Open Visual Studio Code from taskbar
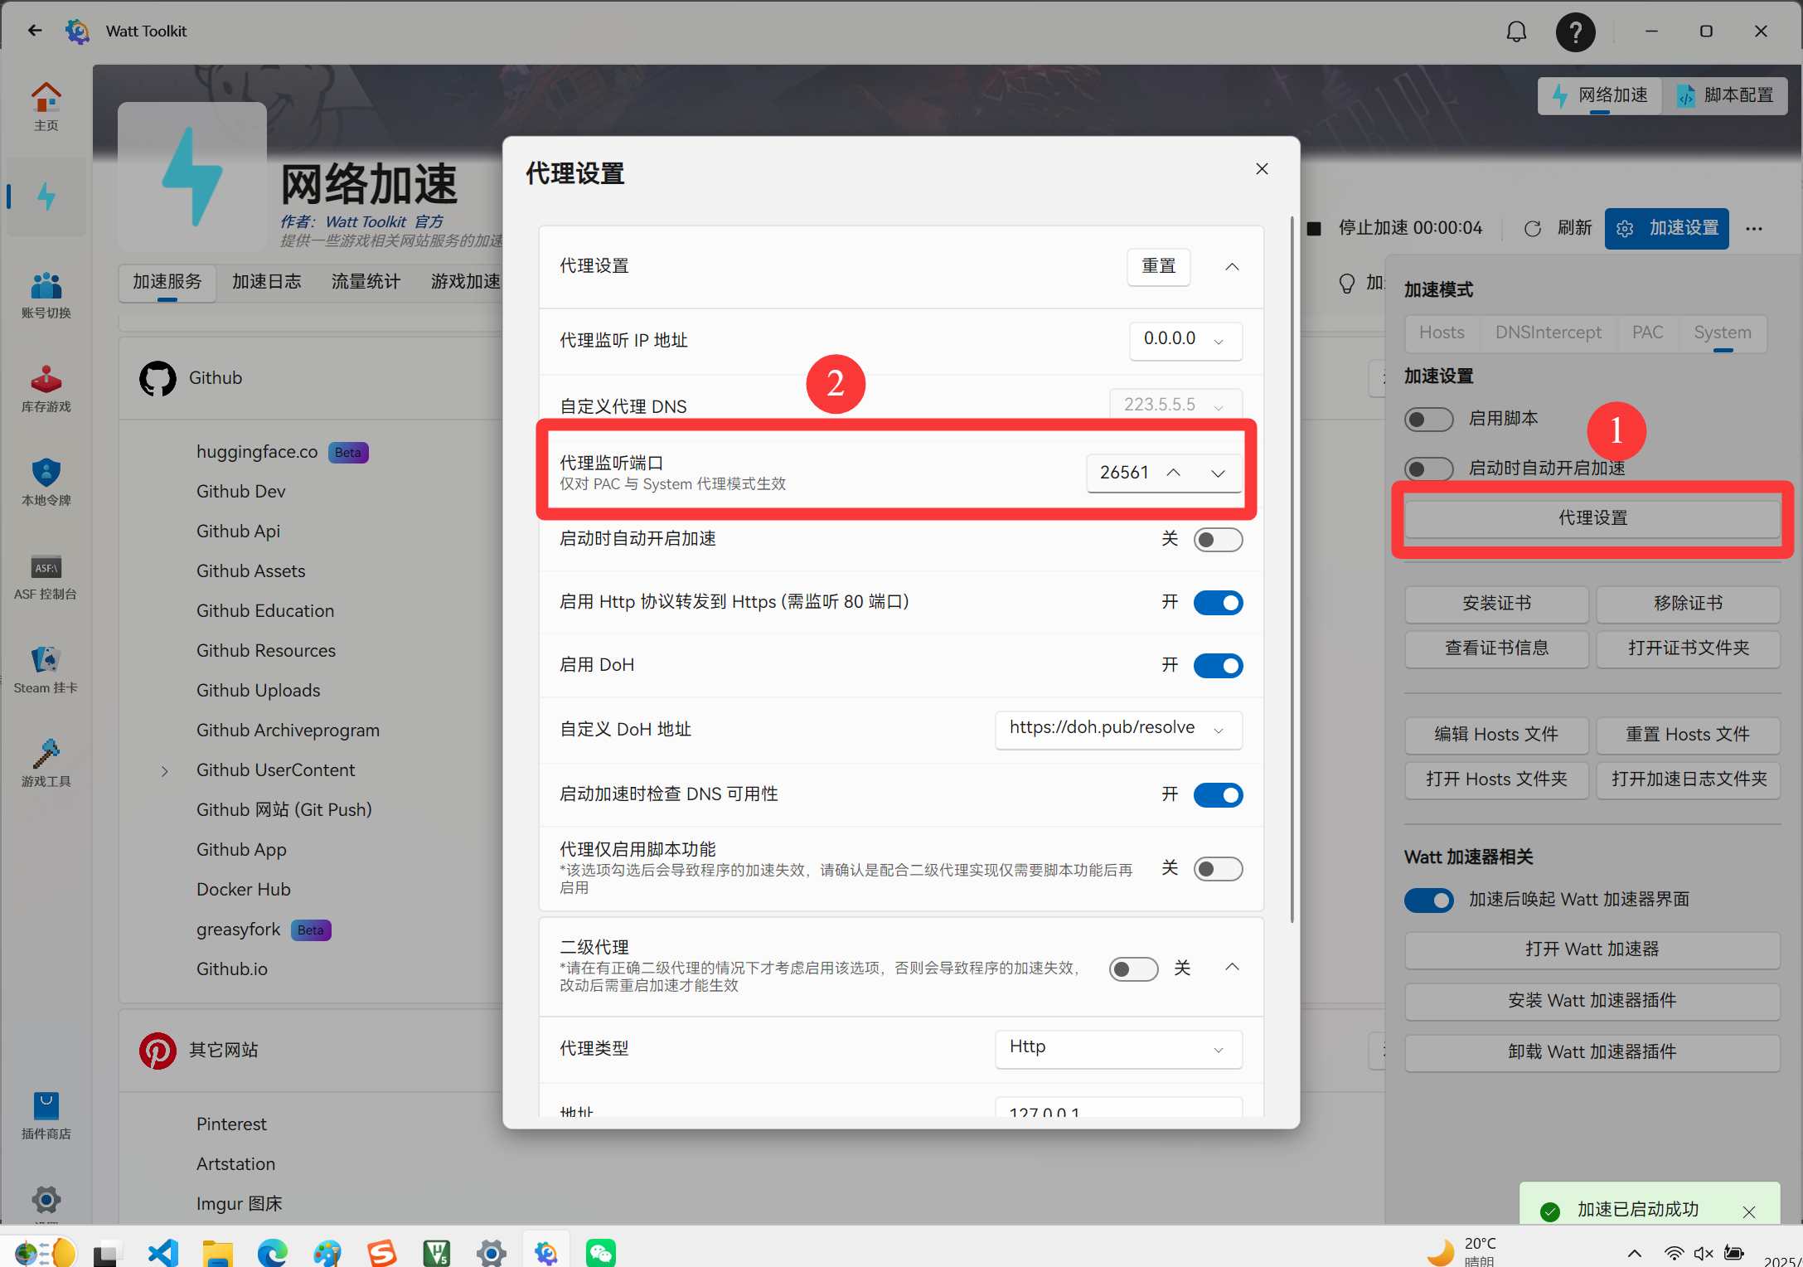 coord(163,1252)
